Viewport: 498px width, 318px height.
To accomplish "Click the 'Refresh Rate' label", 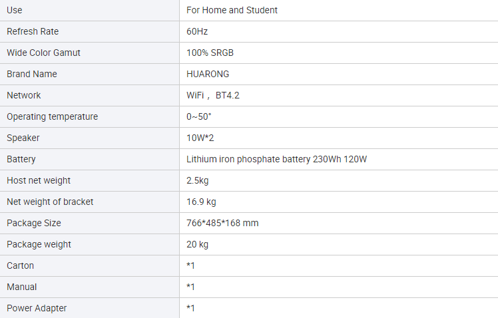I will point(33,31).
